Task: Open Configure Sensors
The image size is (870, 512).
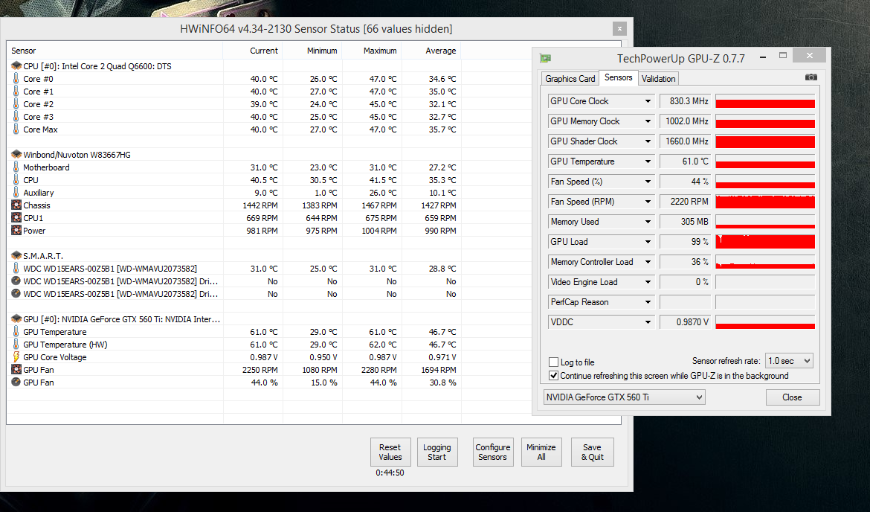Action: coord(493,452)
